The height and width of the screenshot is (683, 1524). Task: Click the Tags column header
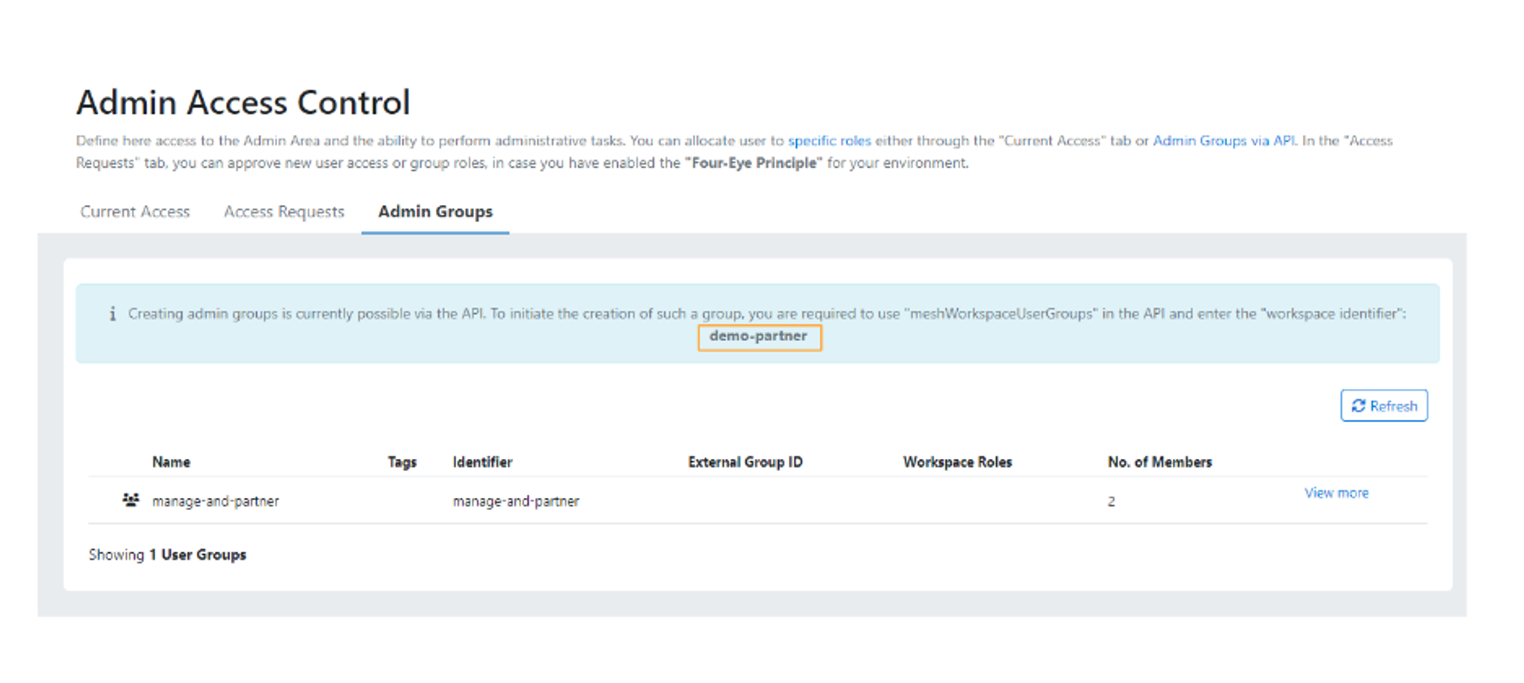click(402, 462)
